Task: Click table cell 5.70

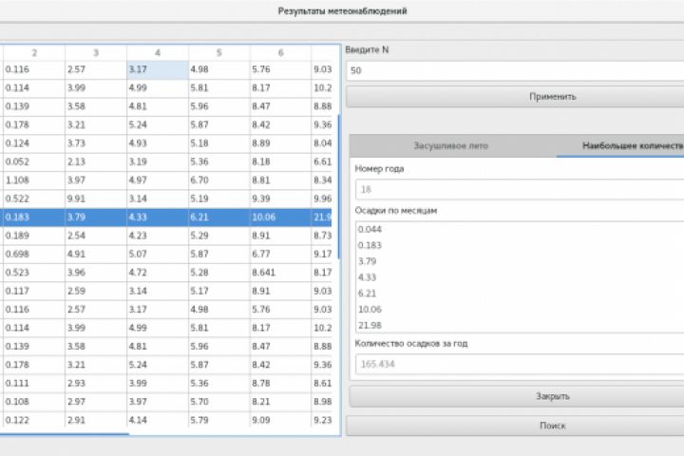Action: pyautogui.click(x=219, y=402)
